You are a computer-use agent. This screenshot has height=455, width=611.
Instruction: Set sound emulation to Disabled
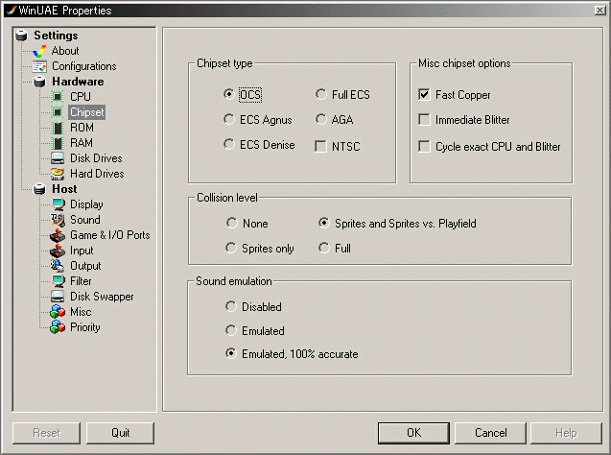tap(230, 307)
